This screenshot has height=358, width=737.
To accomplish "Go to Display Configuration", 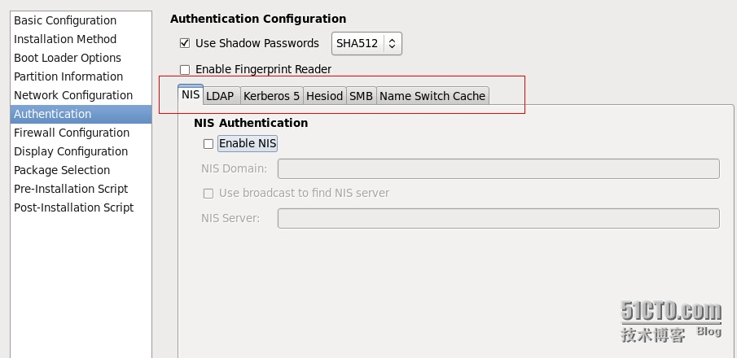I will 81,152.
